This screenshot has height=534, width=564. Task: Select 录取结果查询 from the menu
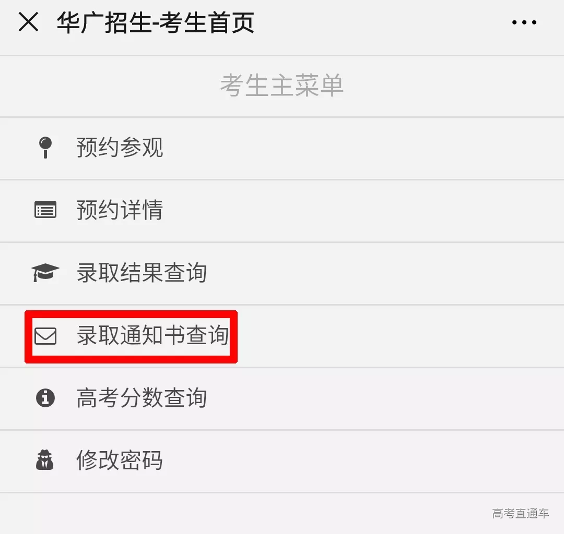282,273
